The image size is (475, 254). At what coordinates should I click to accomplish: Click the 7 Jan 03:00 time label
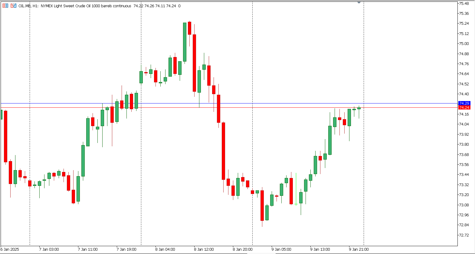point(49,249)
